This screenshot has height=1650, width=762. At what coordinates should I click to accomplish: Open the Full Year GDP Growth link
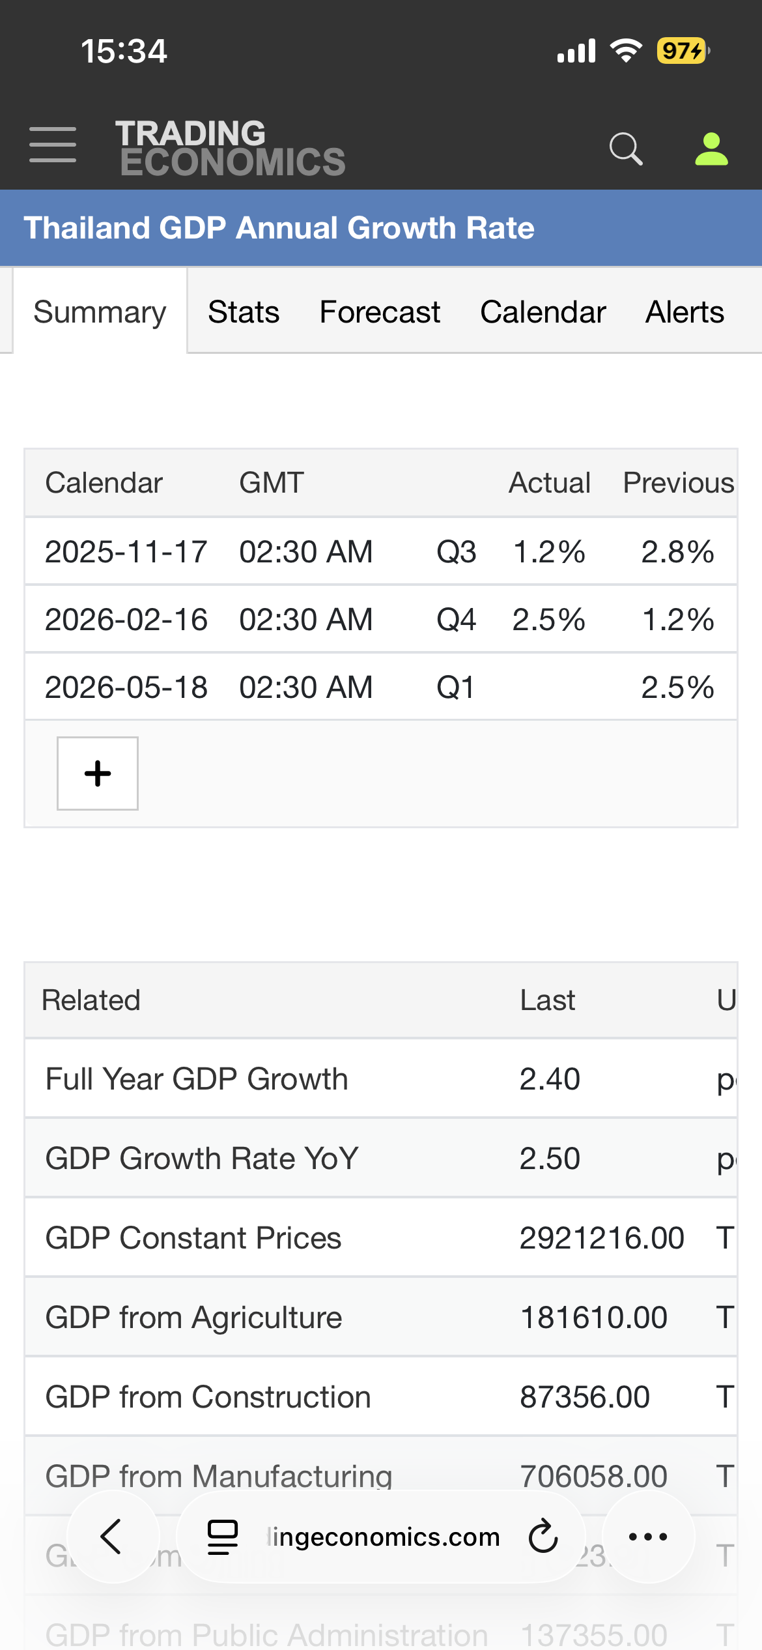point(197,1079)
